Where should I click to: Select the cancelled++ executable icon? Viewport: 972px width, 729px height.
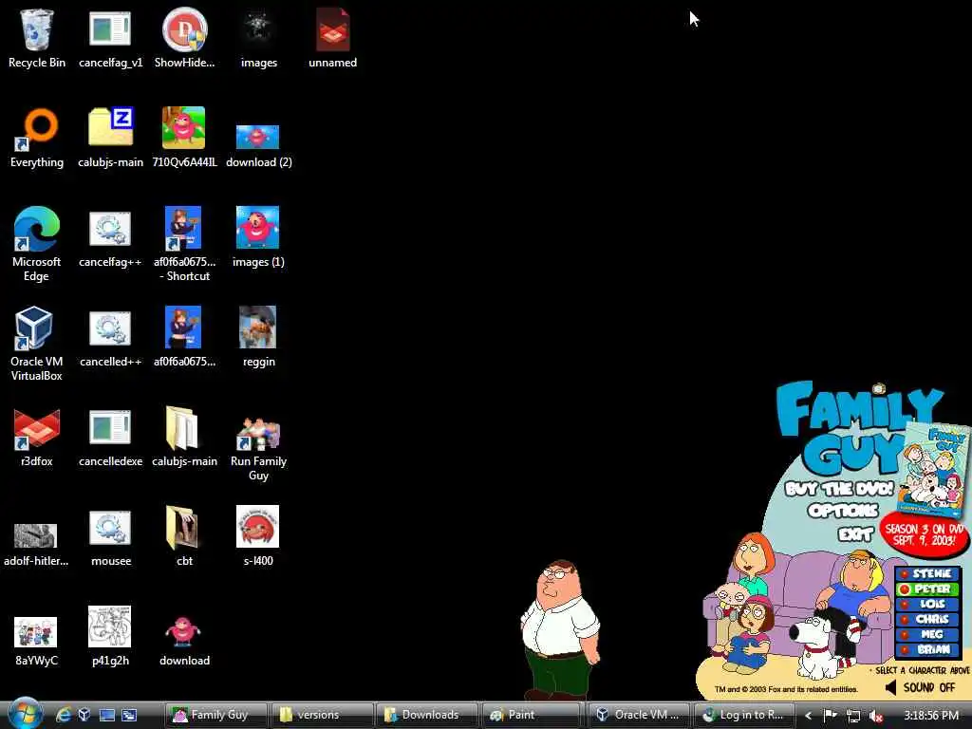(110, 338)
